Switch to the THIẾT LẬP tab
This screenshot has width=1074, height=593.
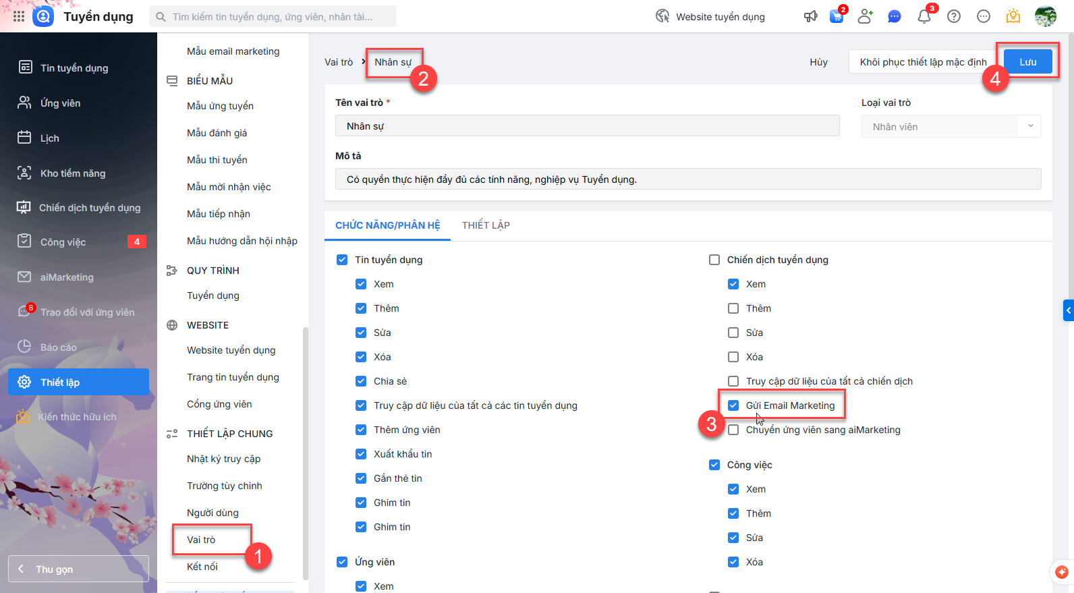(486, 225)
